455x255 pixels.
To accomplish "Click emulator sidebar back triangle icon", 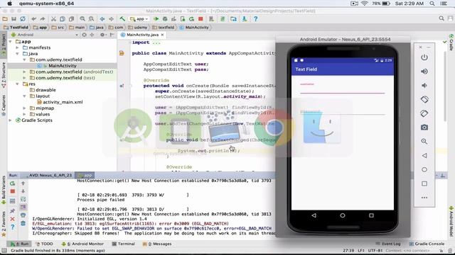I will (x=424, y=156).
